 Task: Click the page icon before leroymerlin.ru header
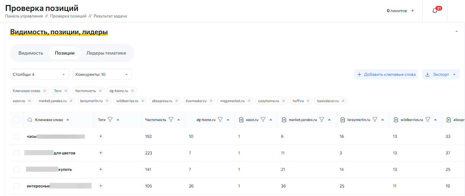pyautogui.click(x=343, y=120)
